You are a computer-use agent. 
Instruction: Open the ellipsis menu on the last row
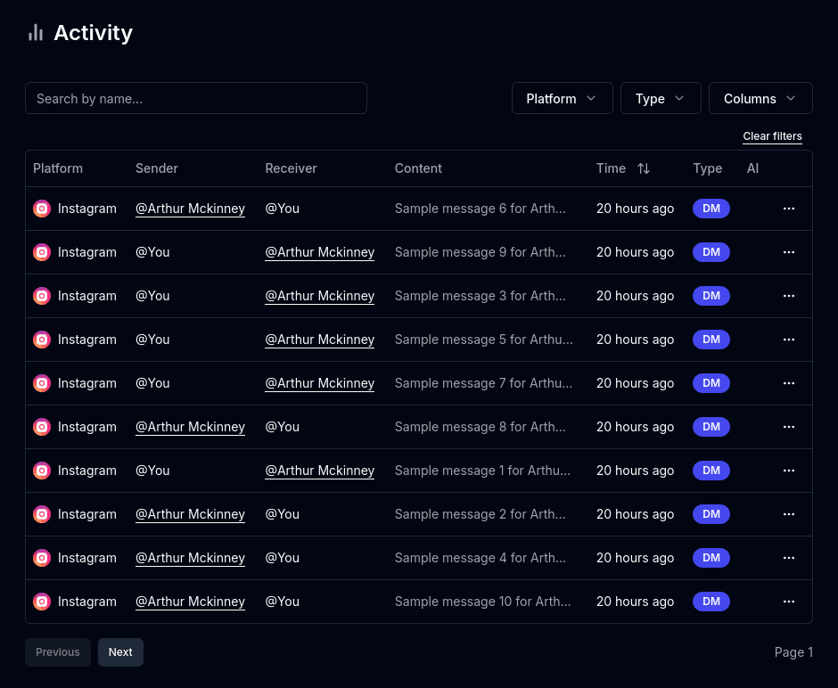point(789,602)
